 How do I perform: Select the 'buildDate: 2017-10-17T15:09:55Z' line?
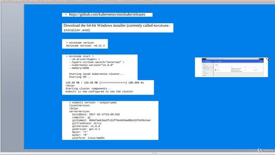tap(96, 115)
